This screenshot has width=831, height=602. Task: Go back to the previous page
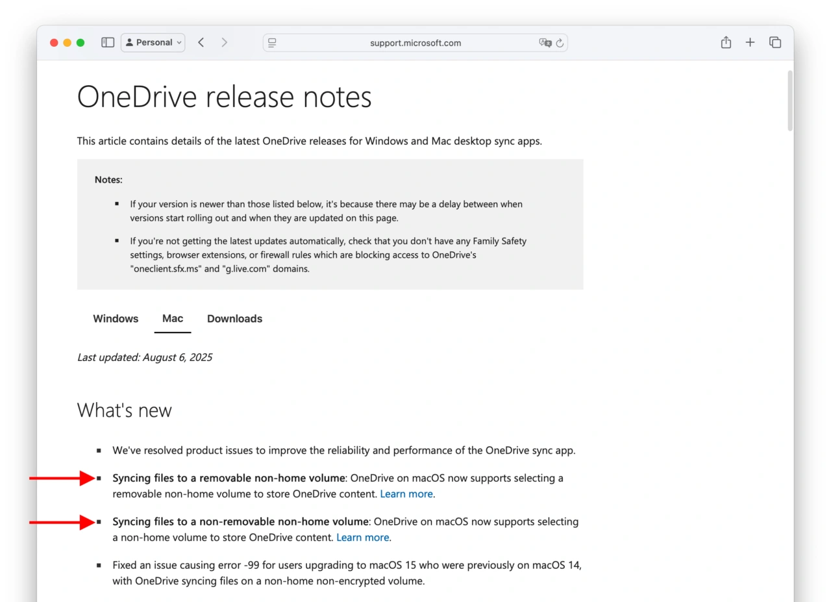tap(201, 42)
